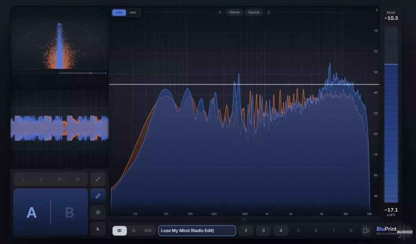Select reference slot 8

[x=351, y=230]
